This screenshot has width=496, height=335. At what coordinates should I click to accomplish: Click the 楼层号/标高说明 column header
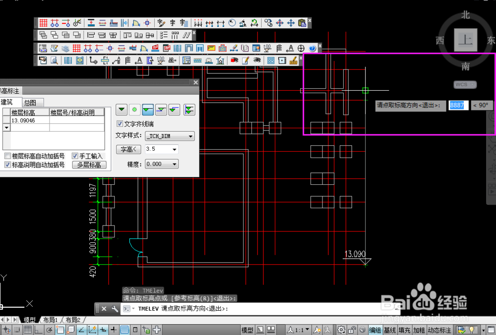(77, 112)
